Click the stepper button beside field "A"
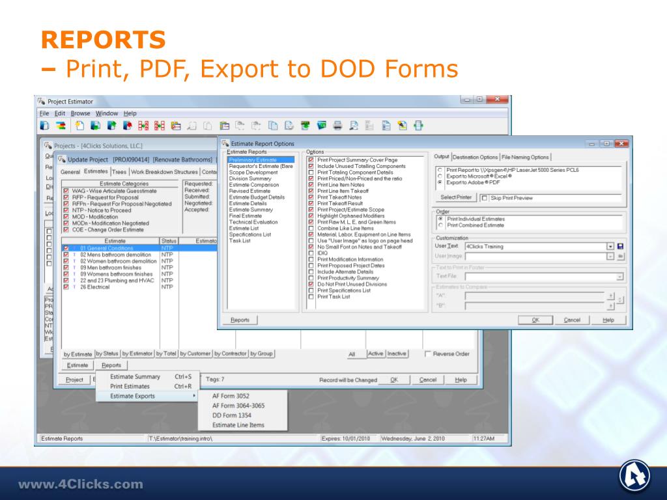Screen dimensions: 667x500 click(611, 296)
